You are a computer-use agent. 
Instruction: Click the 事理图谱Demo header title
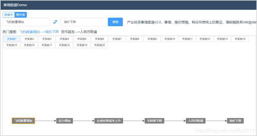click(x=15, y=5)
